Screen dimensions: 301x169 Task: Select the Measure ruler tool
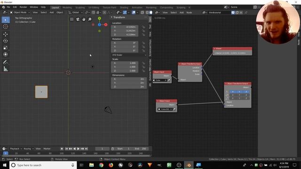point(6,69)
